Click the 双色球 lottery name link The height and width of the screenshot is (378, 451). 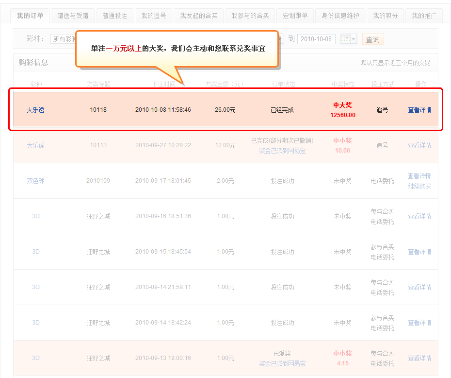(x=35, y=181)
